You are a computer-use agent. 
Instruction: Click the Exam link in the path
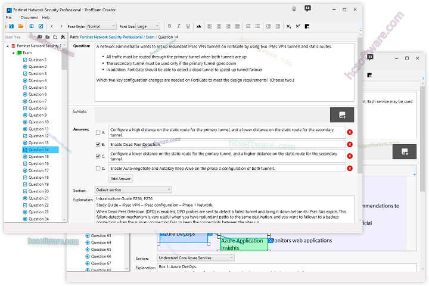150,37
